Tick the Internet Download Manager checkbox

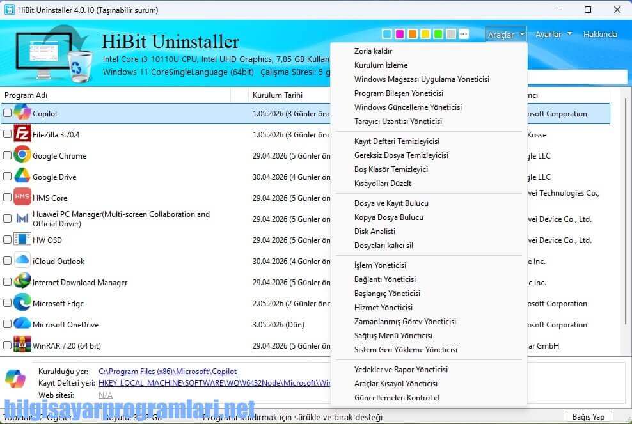[x=7, y=282]
